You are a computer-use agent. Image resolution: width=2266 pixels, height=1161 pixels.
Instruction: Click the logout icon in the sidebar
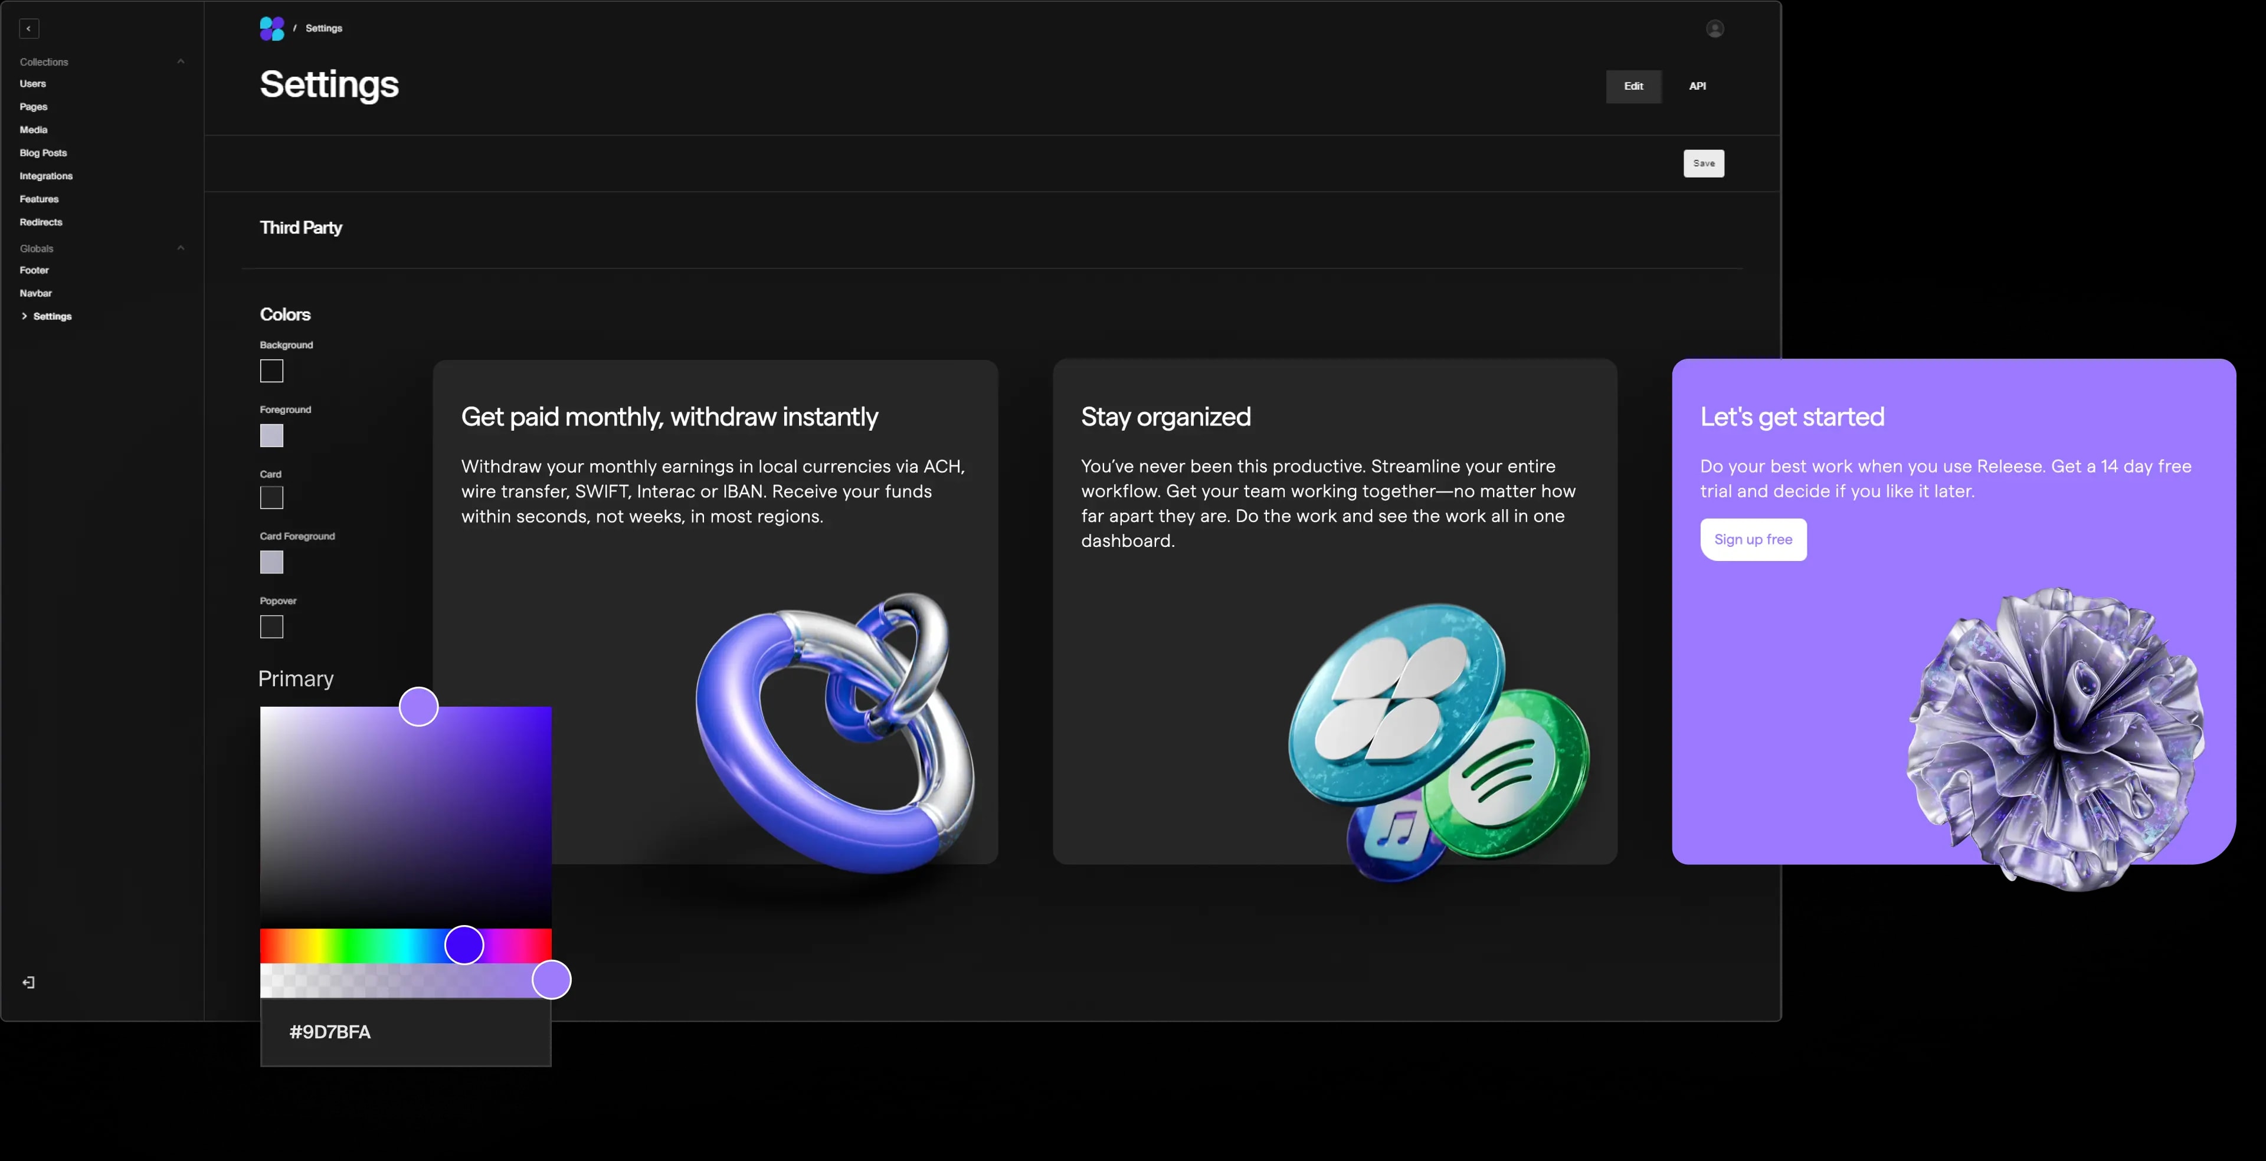29,982
